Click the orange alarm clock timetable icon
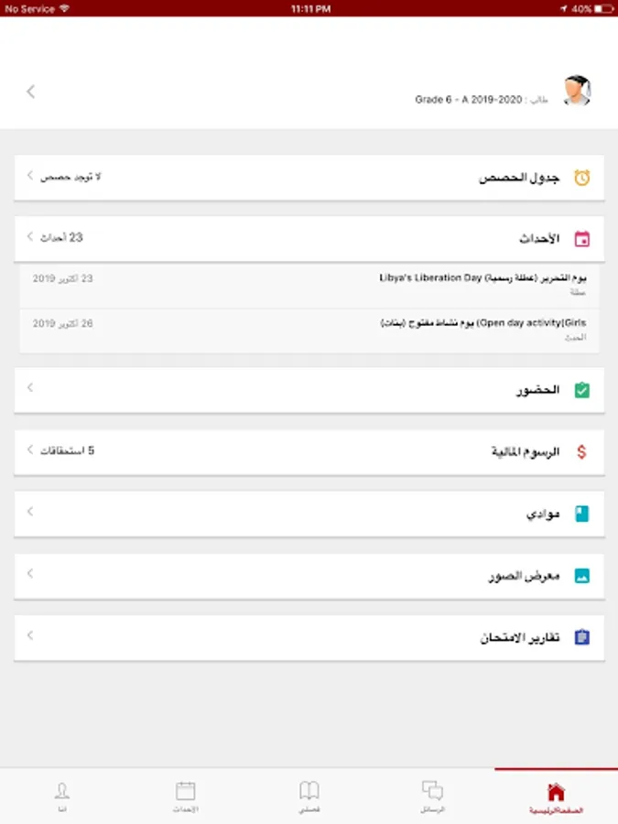The width and height of the screenshot is (618, 824). pyautogui.click(x=582, y=179)
